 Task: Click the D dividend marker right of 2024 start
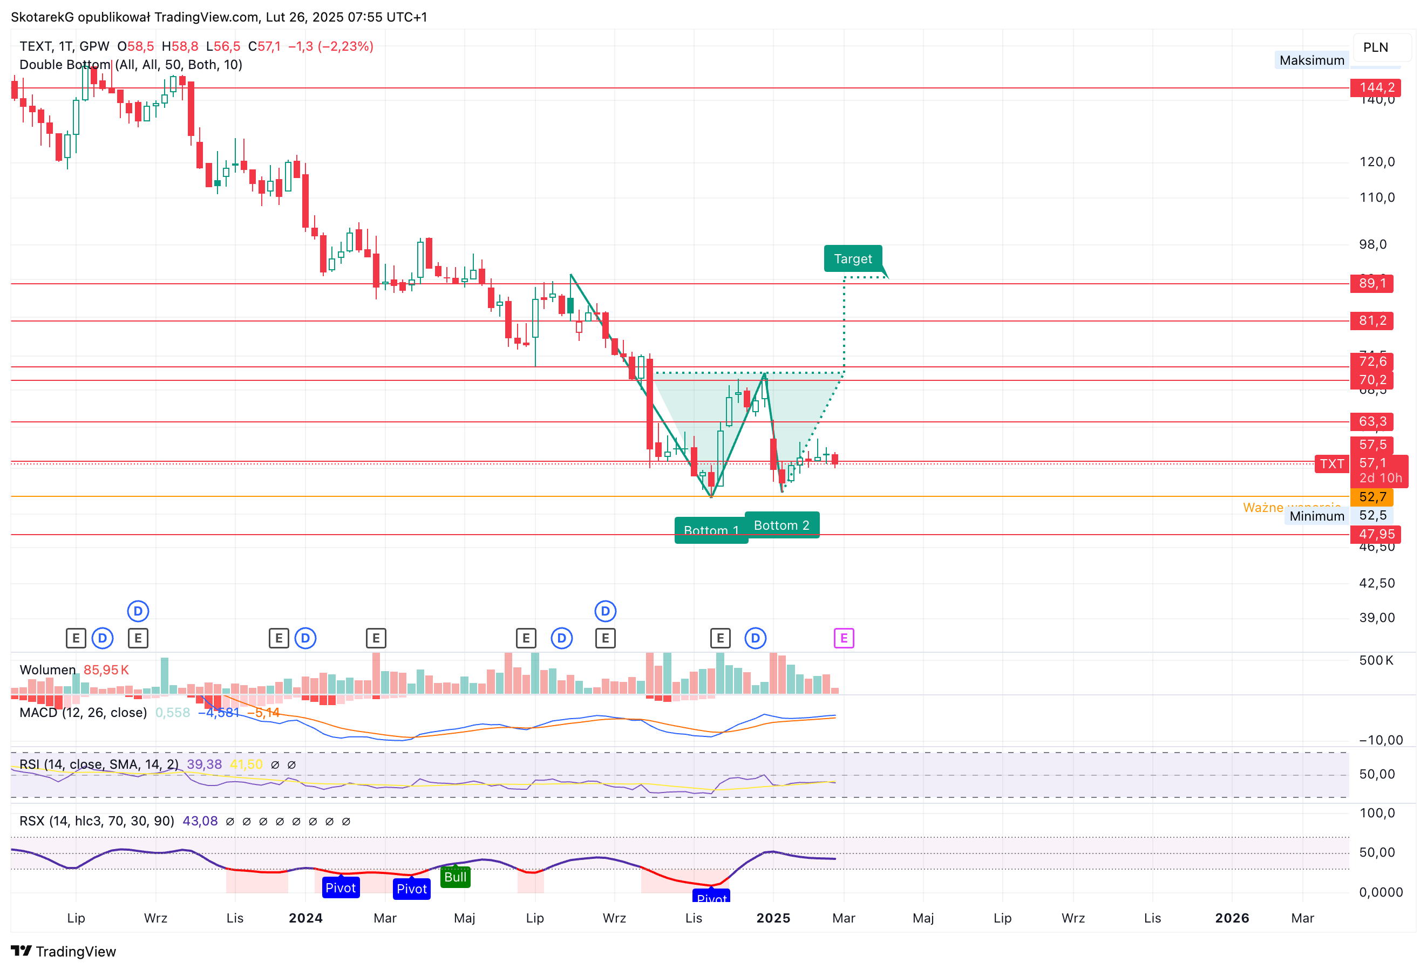305,638
